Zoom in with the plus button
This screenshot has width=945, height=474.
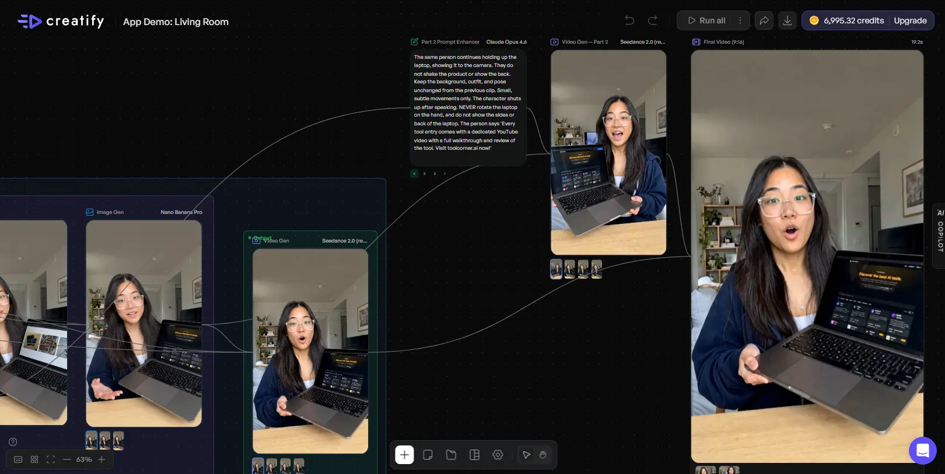coord(101,459)
